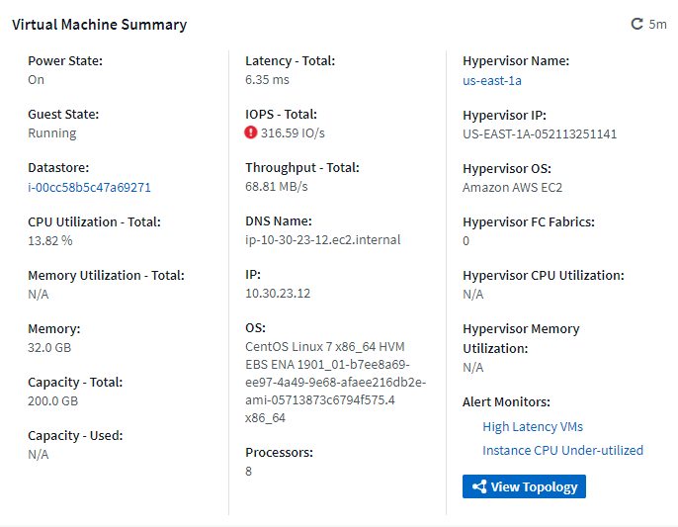Open the us-east-1a hypervisor link
The width and height of the screenshot is (678, 527).
click(x=492, y=80)
